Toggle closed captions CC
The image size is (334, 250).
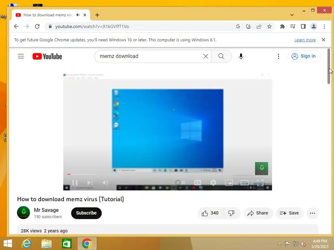(x=197, y=183)
